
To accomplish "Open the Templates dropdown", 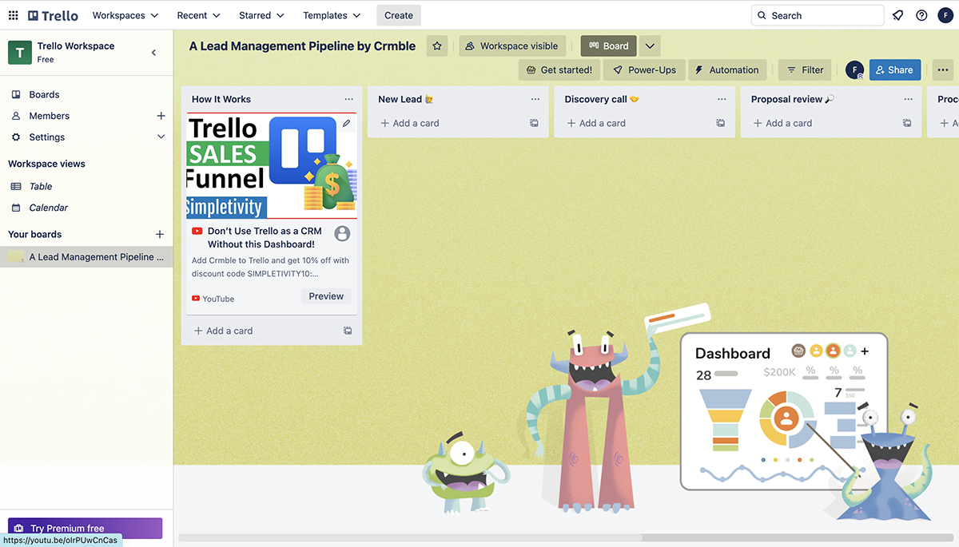I will (x=331, y=15).
